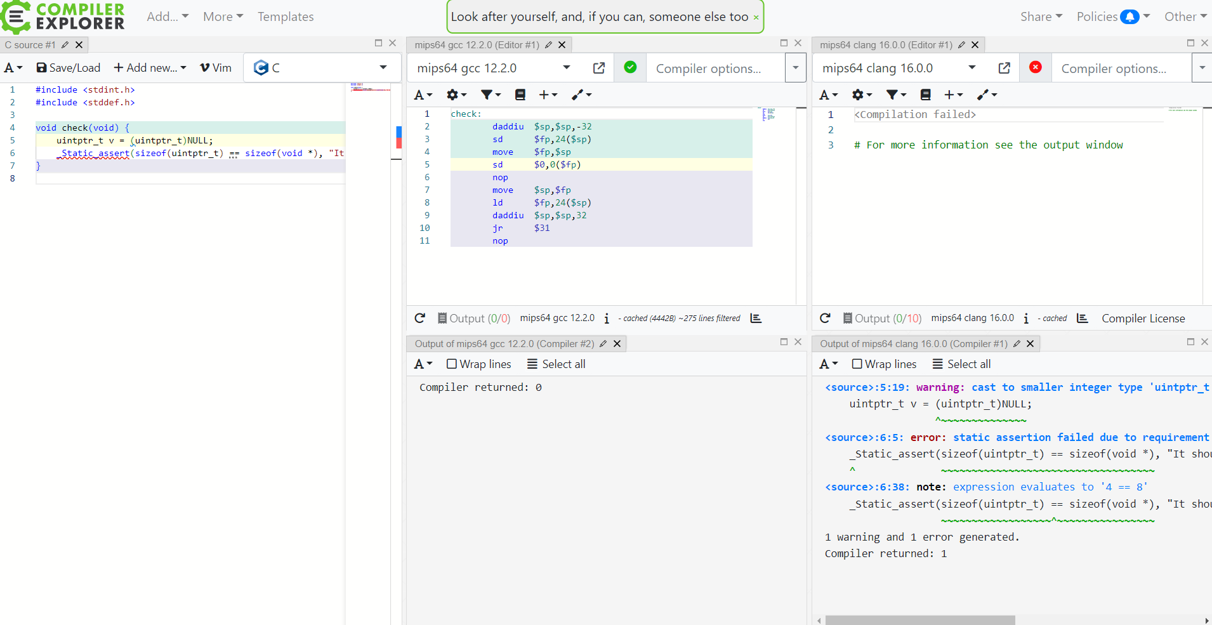
Task: Toggle Vim mode in the editor
Action: pyautogui.click(x=216, y=68)
